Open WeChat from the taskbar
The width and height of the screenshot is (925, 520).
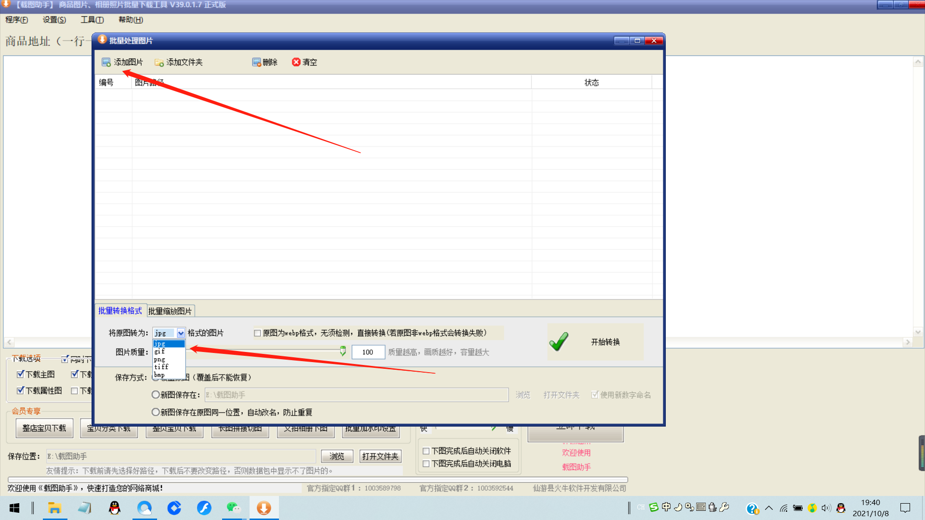click(x=234, y=508)
